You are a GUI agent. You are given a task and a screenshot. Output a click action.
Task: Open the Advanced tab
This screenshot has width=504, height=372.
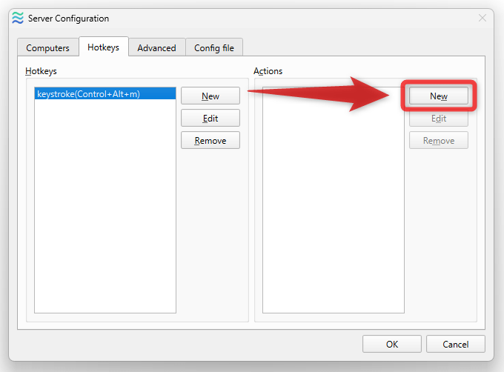point(157,47)
